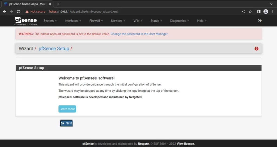
Task: Click the pfSense logo image
Action: 26,21
